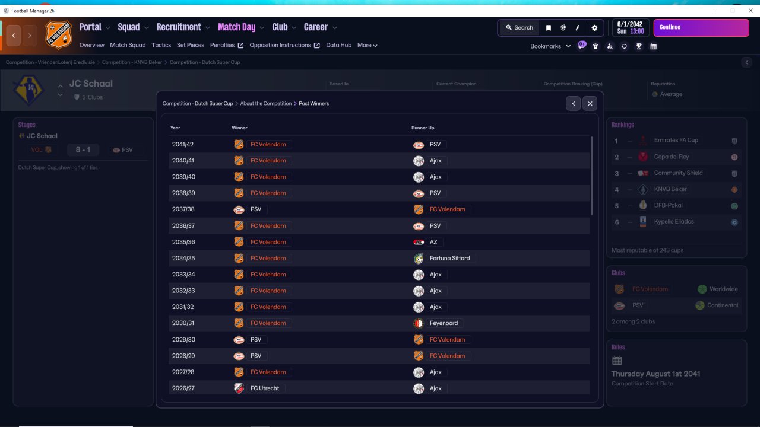This screenshot has width=760, height=427.
Task: Click the FC Volendam badge in 2041/42 row
Action: coord(239,145)
